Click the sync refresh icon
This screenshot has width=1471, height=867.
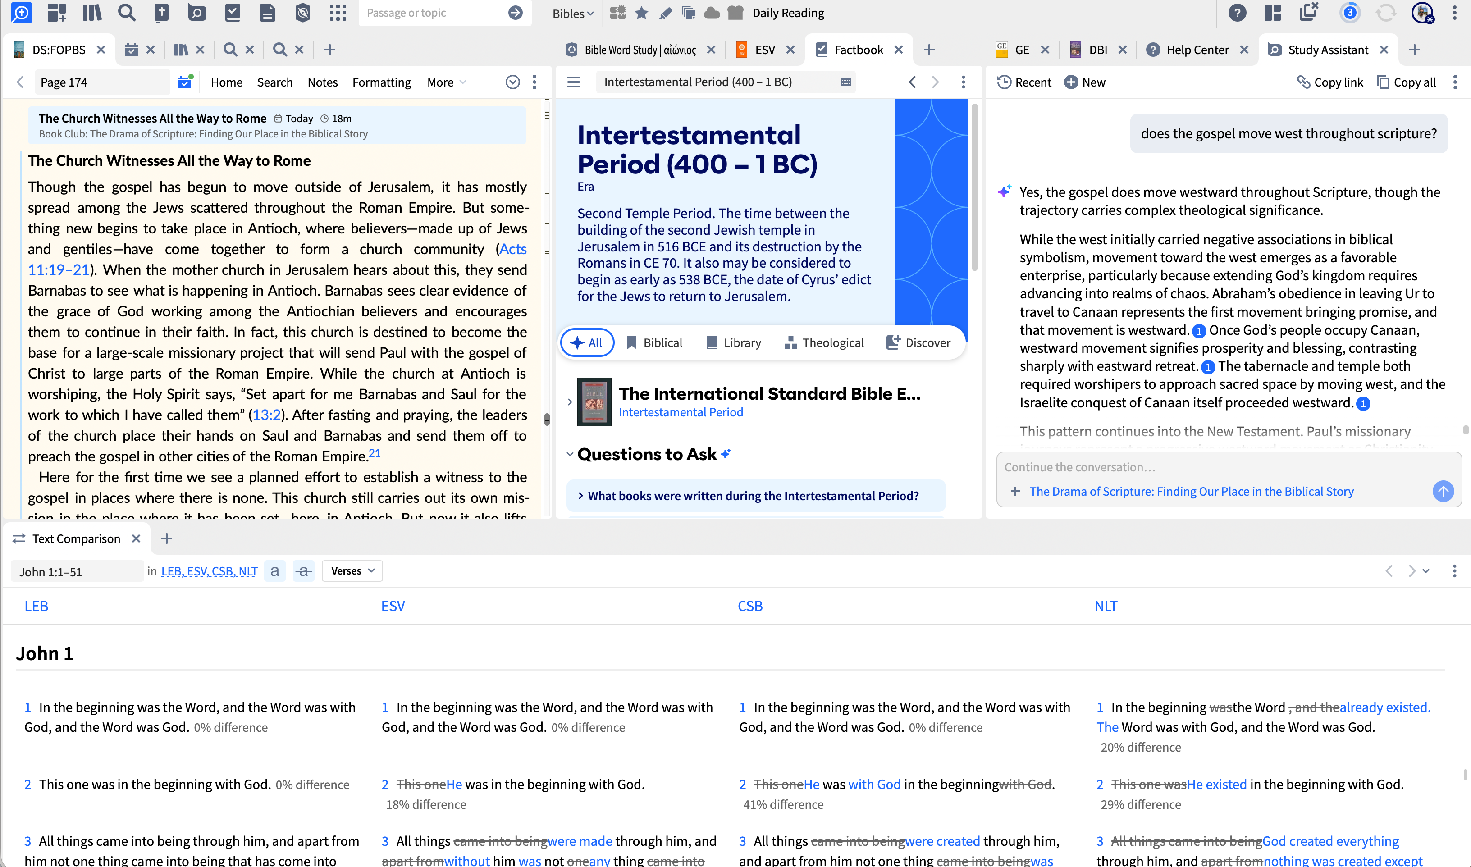click(1386, 12)
